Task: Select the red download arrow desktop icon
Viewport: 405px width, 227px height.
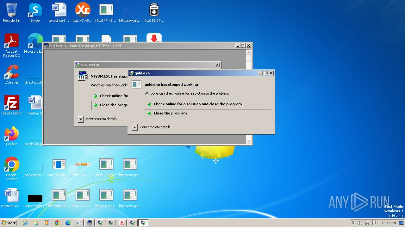Action: tap(154, 38)
